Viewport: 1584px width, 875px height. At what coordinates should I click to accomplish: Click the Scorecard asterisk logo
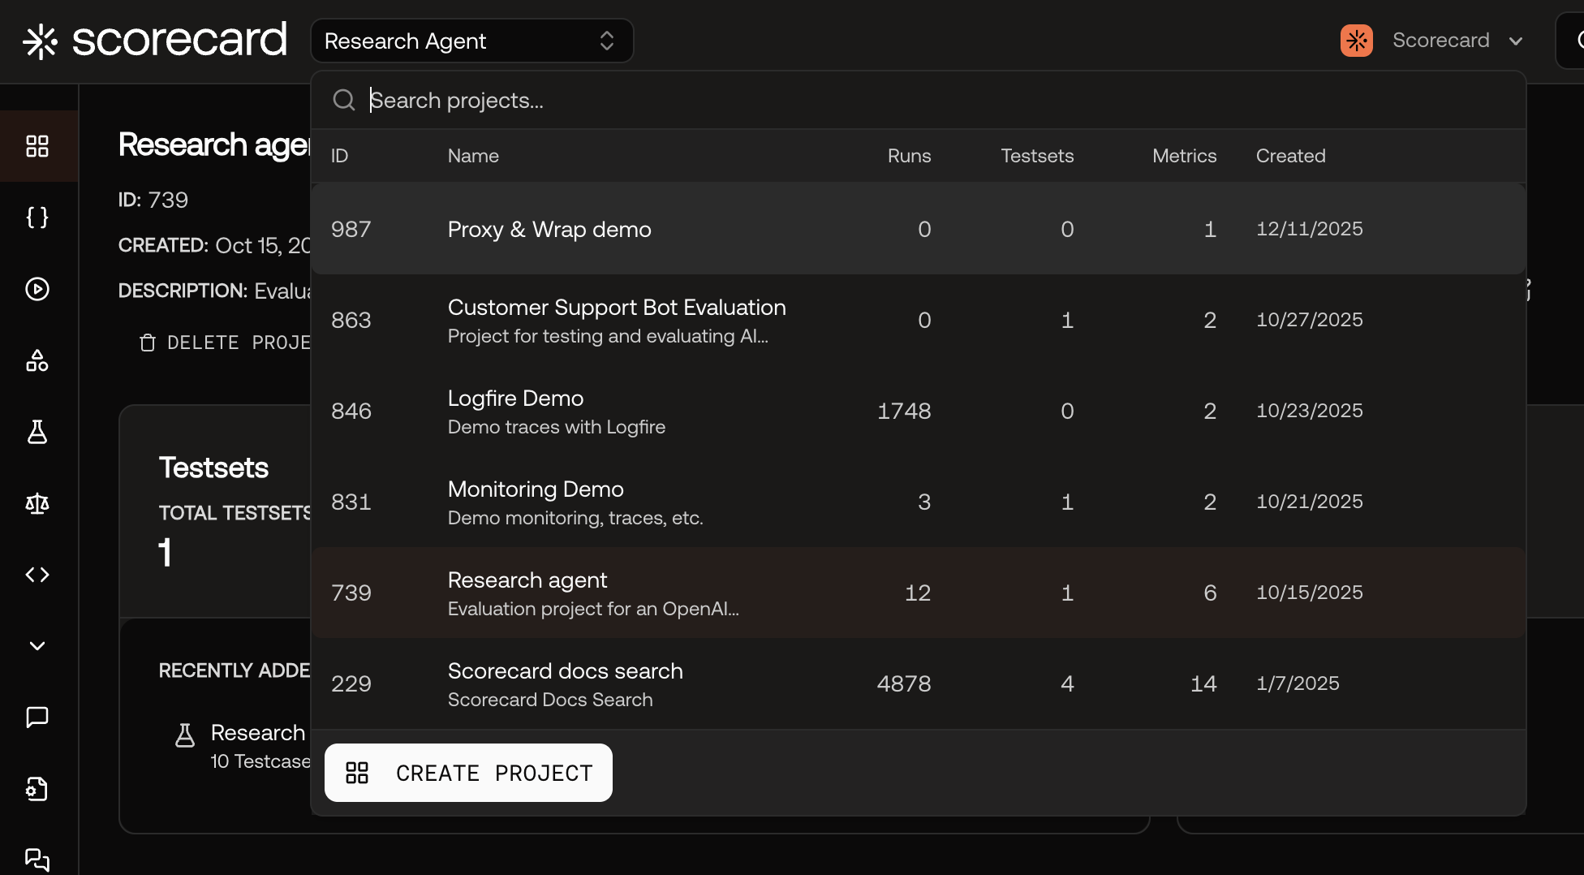pos(40,41)
